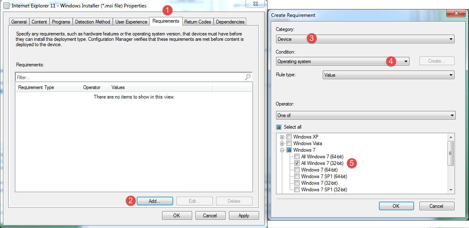Sort by Operator column header
The width and height of the screenshot is (469, 228).
[95, 87]
